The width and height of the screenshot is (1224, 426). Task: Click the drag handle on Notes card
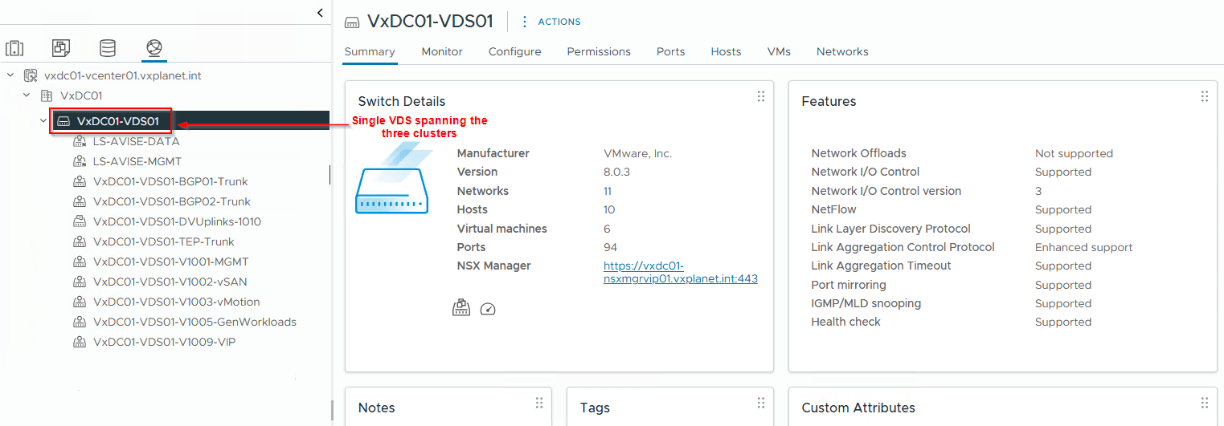pyautogui.click(x=538, y=403)
